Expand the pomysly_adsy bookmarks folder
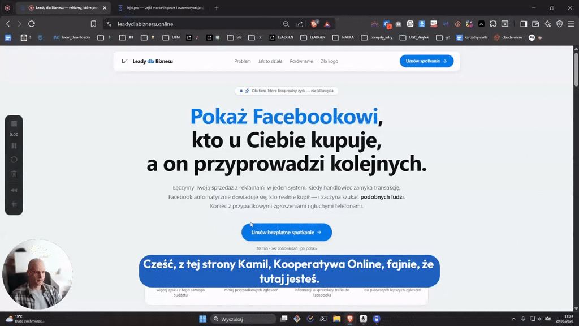This screenshot has width=579, height=326. point(377,37)
